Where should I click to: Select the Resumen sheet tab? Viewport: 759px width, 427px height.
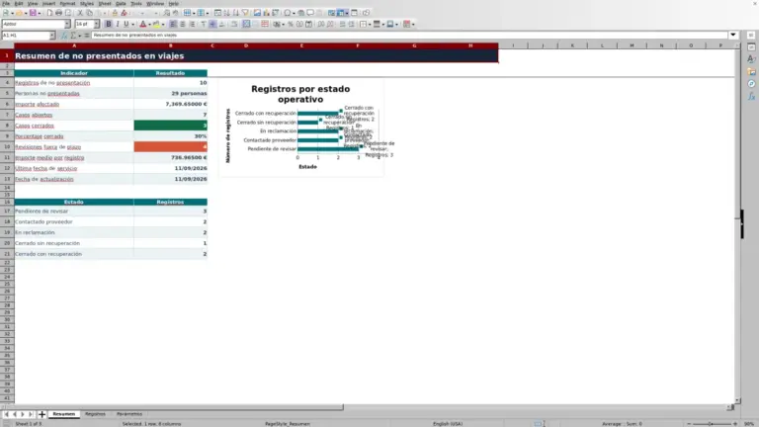(64, 414)
